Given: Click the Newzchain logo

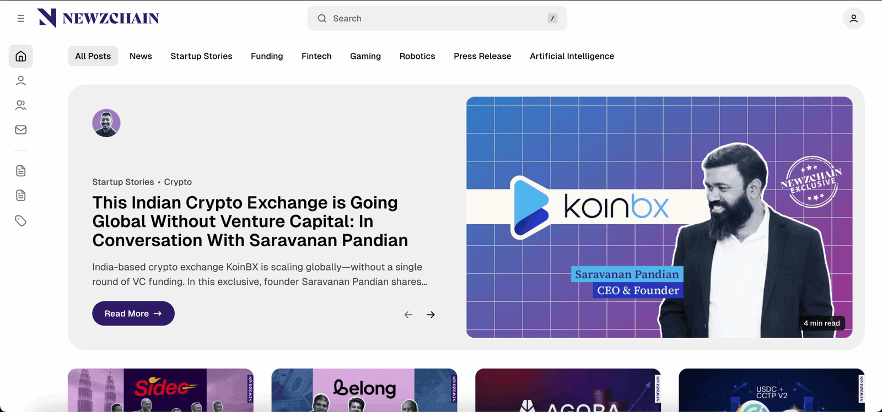Looking at the screenshot, I should [x=98, y=18].
